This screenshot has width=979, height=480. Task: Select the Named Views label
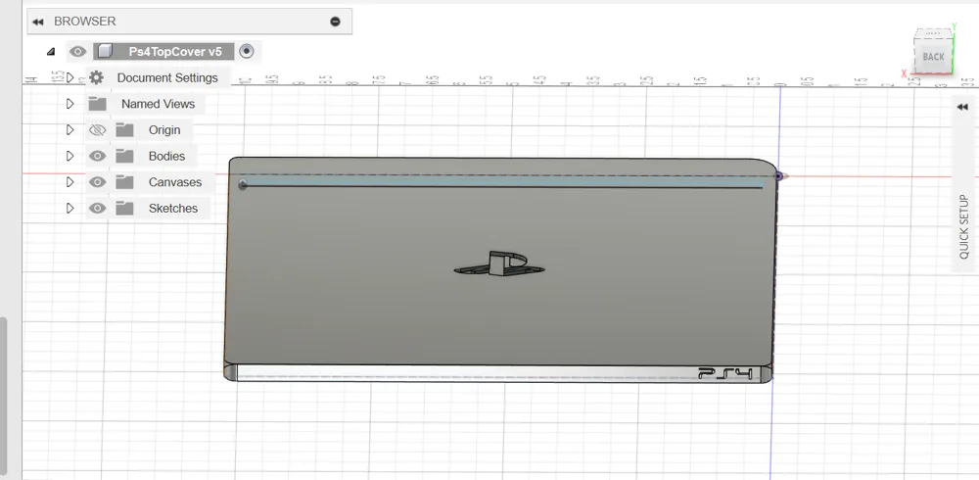158,104
